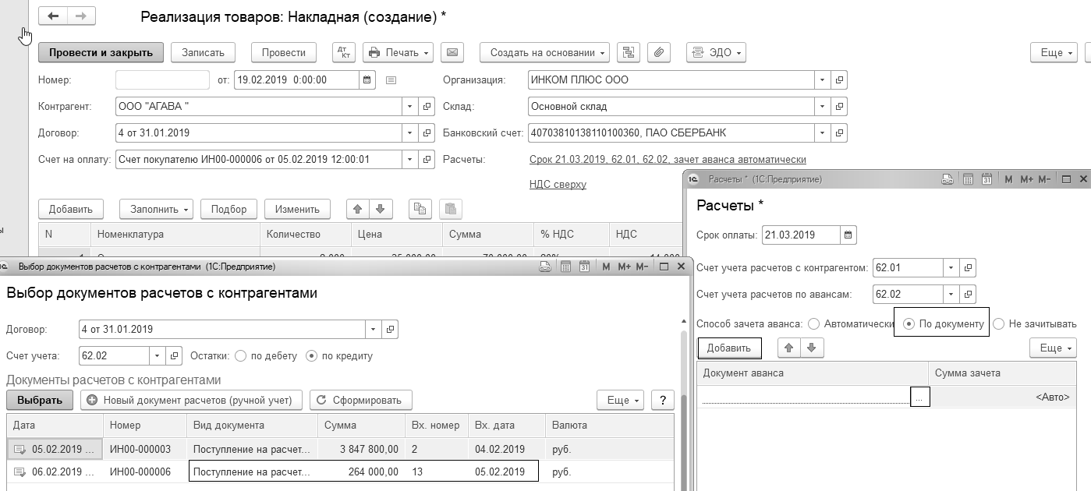Click the back navigation arrow
Image resolution: width=1091 pixels, height=491 pixels.
pos(53,16)
